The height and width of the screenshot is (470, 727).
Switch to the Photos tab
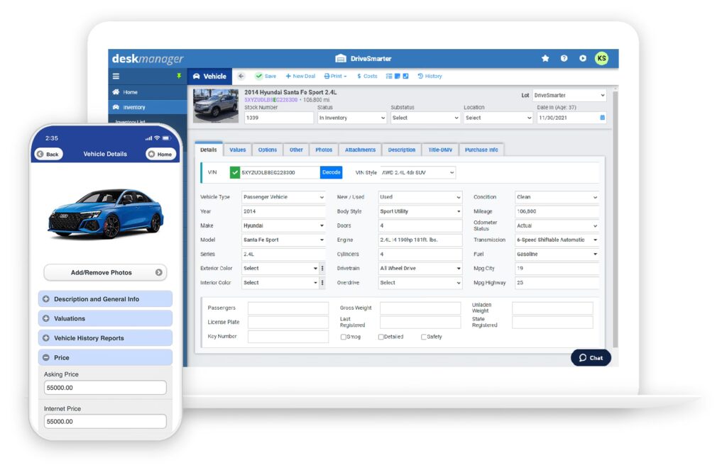coord(324,150)
